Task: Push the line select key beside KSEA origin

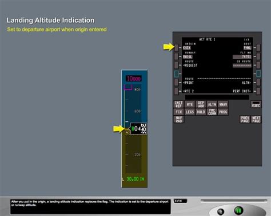Action: click(x=177, y=47)
